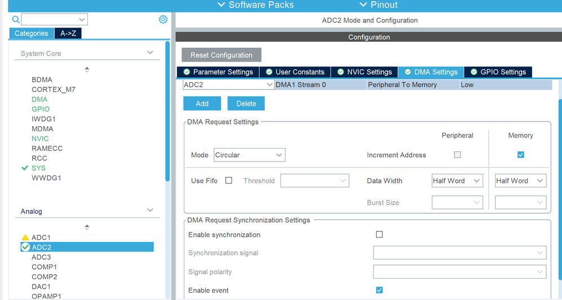562x300 pixels.
Task: Click the left panel vertical scrollbar
Action: pyautogui.click(x=167, y=113)
